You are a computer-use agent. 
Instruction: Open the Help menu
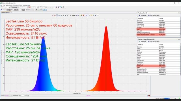coord(29,5)
